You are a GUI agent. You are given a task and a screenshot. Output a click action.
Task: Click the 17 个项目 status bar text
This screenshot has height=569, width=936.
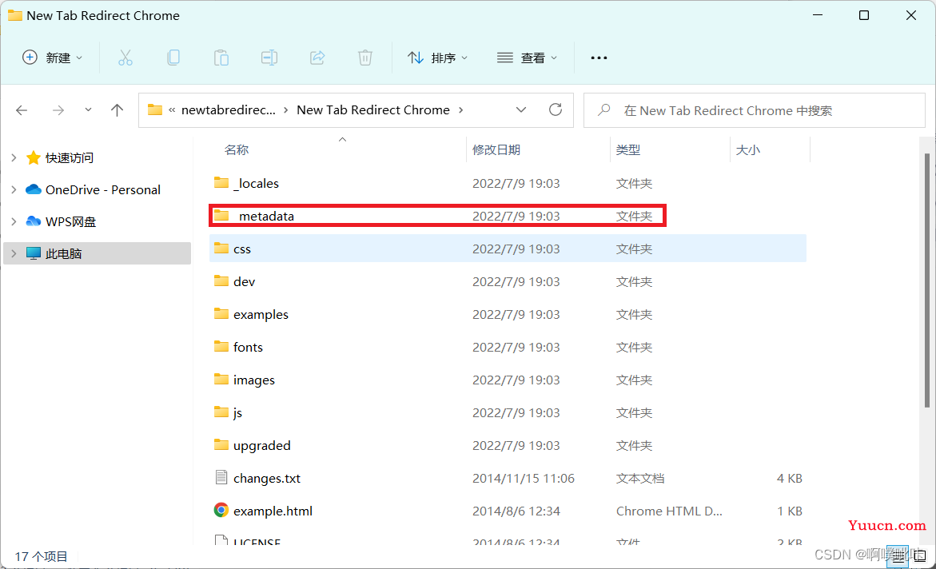point(42,556)
